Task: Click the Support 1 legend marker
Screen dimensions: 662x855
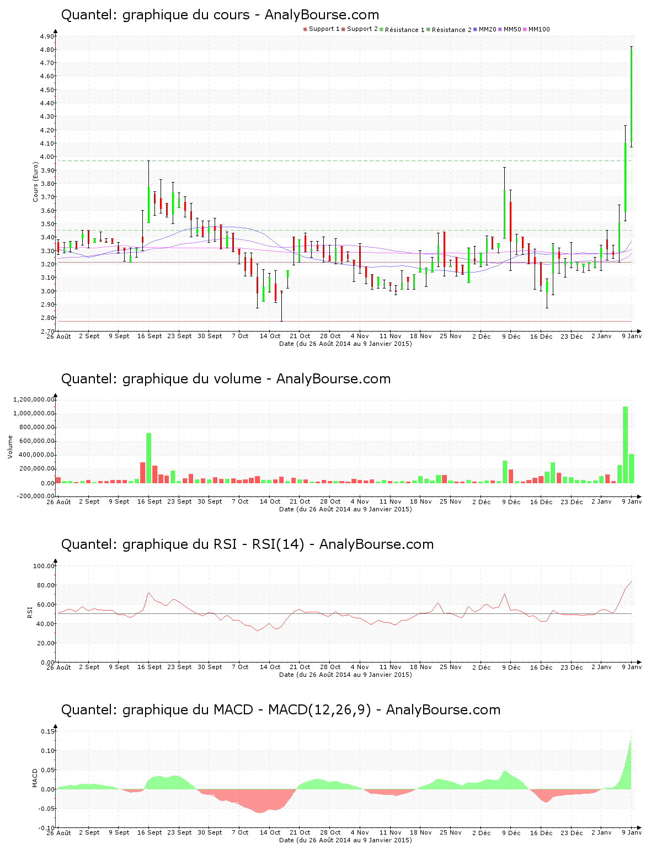Action: [305, 29]
